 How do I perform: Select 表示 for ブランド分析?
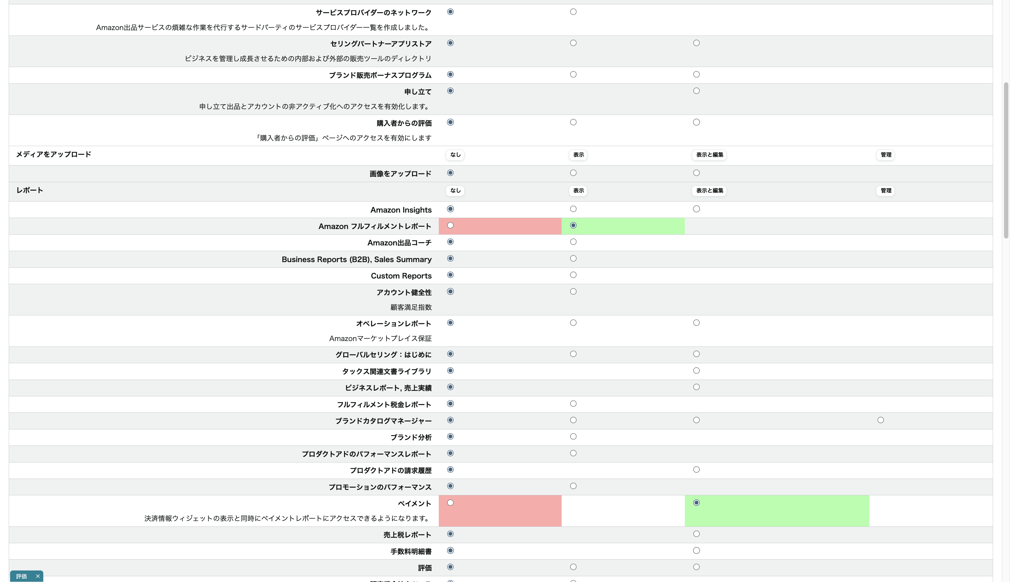click(x=573, y=437)
